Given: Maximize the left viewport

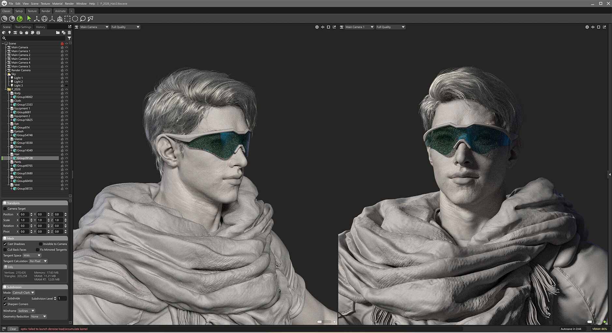Looking at the screenshot, I should point(328,27).
